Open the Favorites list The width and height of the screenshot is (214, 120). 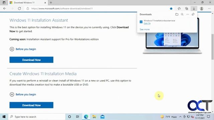pyautogui.click(x=179, y=9)
